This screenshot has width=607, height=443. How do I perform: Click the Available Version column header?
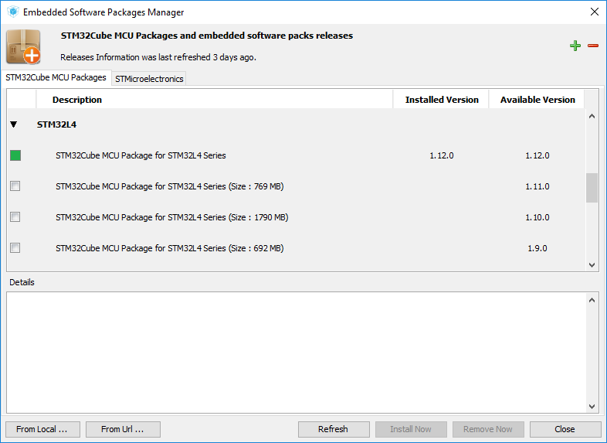[x=537, y=100]
